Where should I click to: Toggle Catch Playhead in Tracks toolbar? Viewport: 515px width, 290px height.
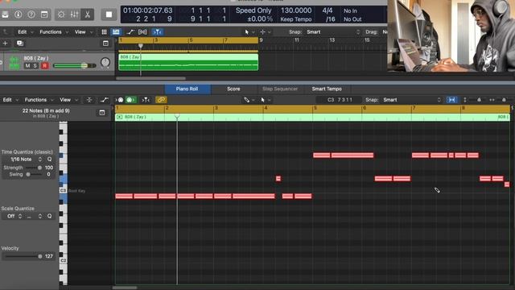pyautogui.click(x=158, y=32)
